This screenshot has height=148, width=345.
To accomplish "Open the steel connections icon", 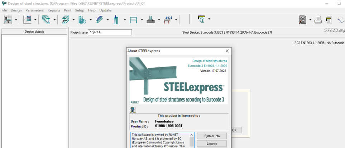I will [82, 20].
